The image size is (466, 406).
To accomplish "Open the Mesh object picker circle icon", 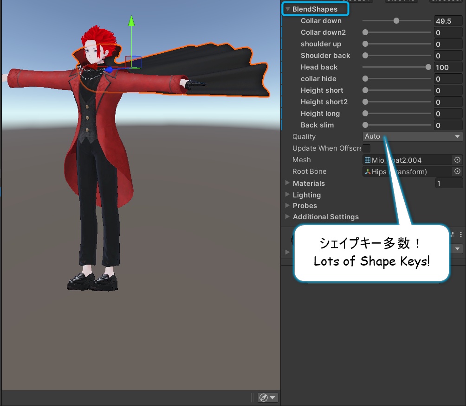I will 457,160.
